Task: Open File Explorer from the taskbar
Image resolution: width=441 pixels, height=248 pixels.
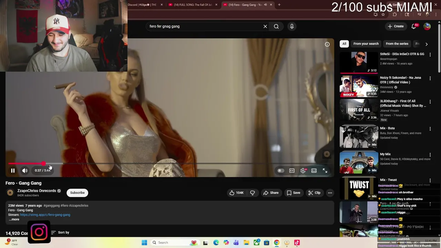Action: 246,242
